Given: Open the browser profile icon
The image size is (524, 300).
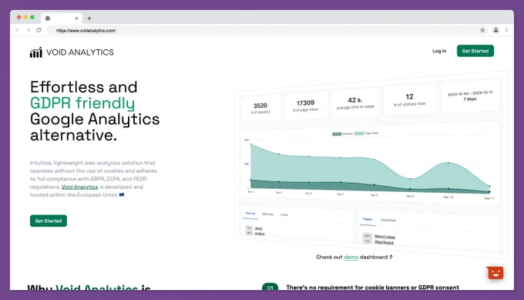Looking at the screenshot, I should [x=496, y=30].
